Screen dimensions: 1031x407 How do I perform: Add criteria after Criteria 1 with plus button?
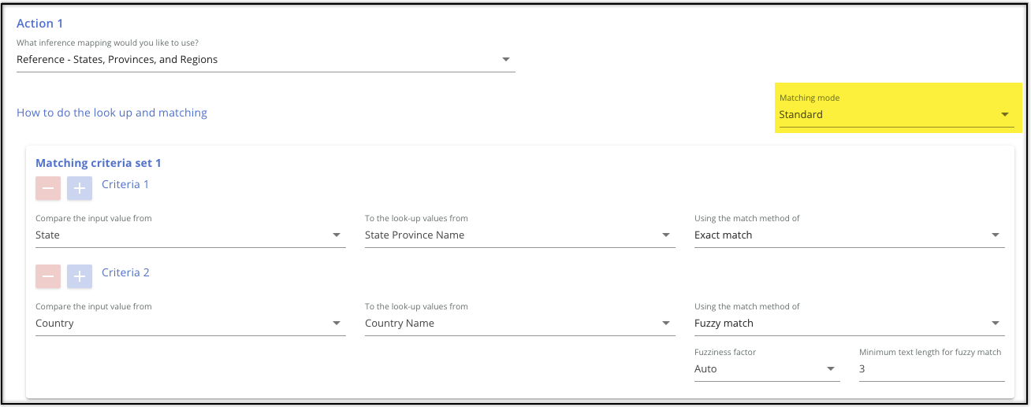(x=80, y=187)
